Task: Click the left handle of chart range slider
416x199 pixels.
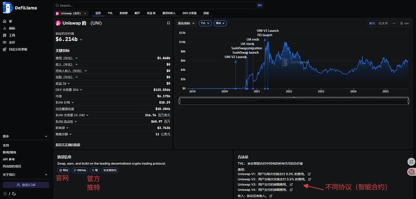Action: click(x=180, y=102)
